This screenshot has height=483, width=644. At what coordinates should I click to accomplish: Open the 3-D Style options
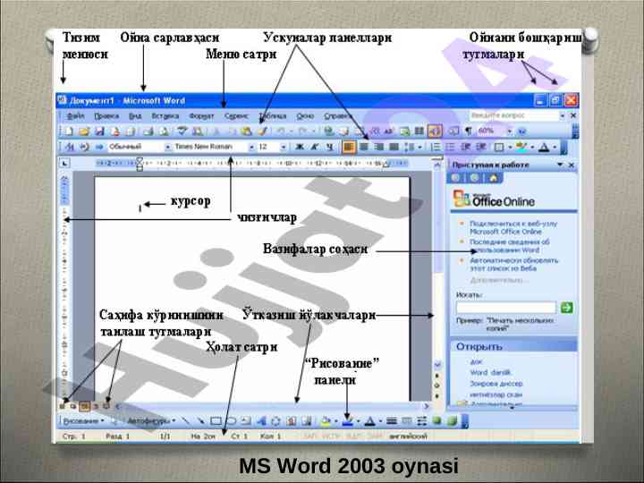coord(453,421)
